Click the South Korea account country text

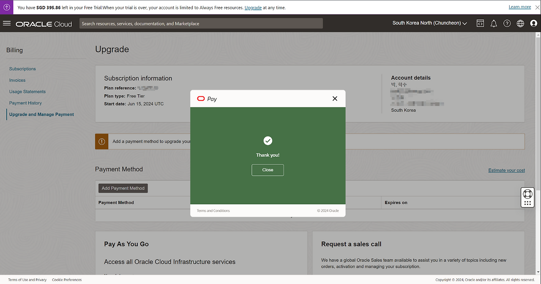(403, 110)
